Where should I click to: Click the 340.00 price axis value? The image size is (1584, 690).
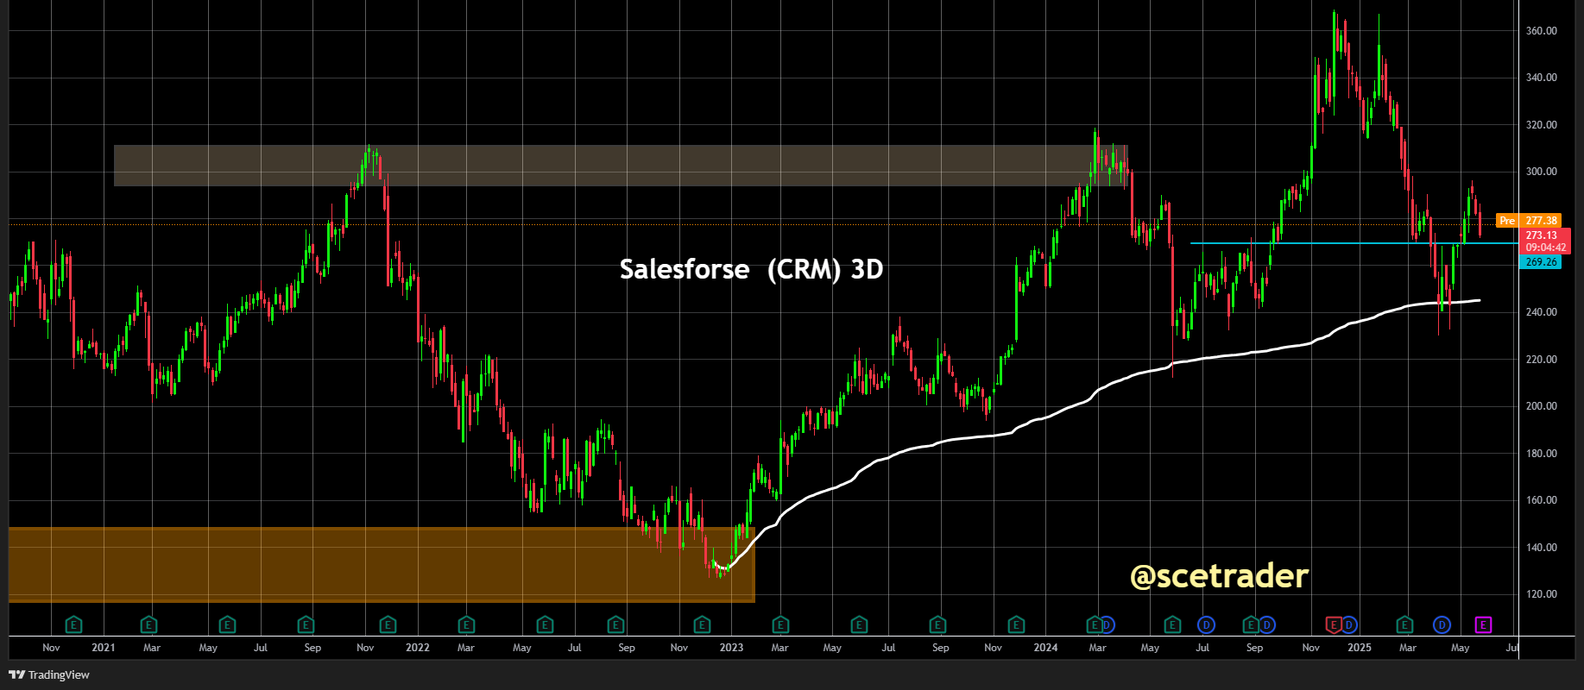pos(1541,78)
